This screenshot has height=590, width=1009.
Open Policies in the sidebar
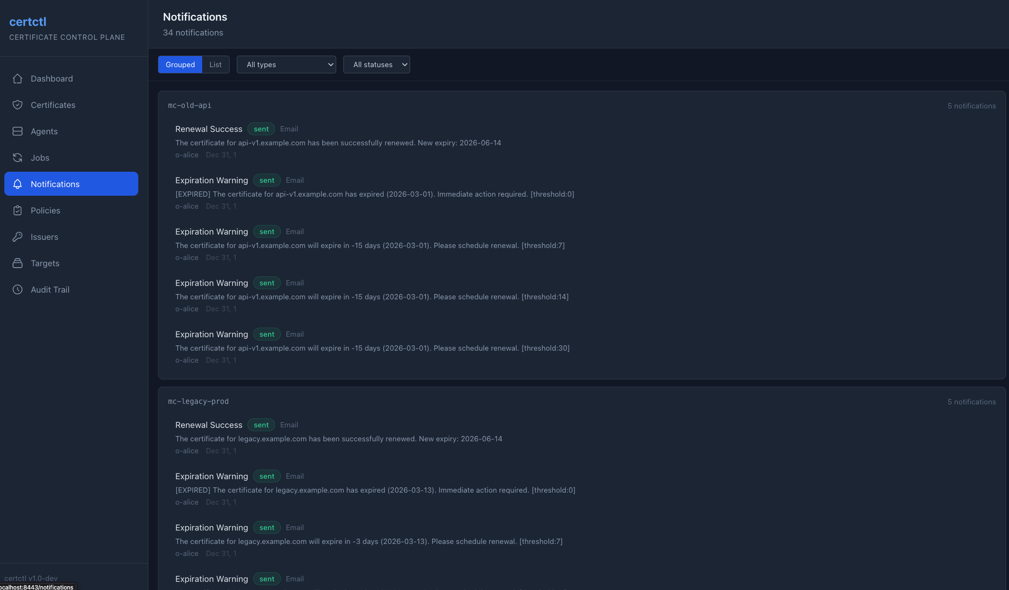(71, 211)
